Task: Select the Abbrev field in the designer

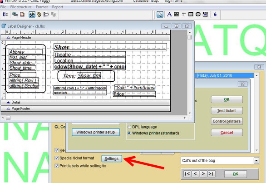Action: [x=25, y=52]
